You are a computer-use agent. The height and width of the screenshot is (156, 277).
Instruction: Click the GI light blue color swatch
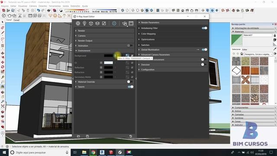coord(108,63)
